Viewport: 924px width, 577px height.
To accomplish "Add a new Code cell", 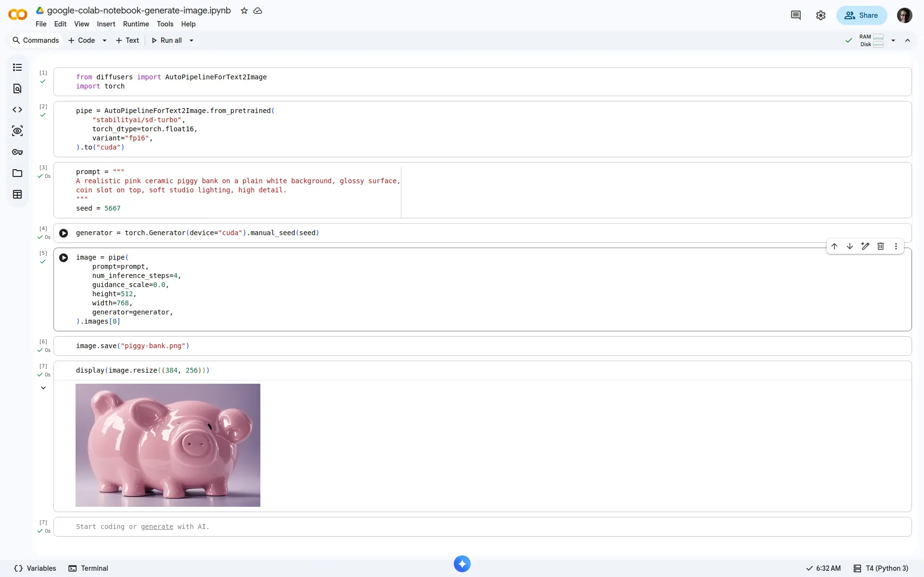I will (81, 40).
